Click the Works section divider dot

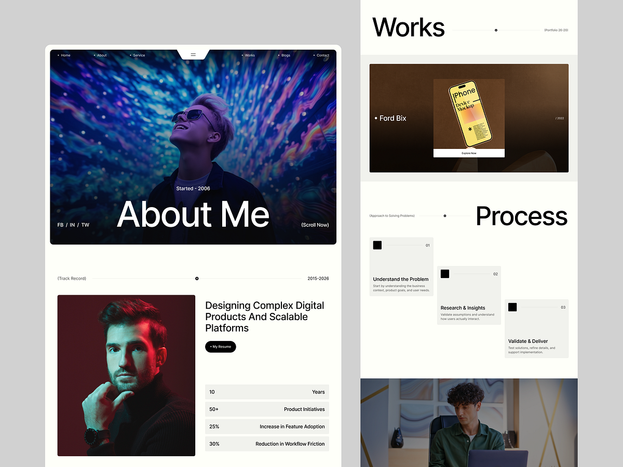pos(496,30)
